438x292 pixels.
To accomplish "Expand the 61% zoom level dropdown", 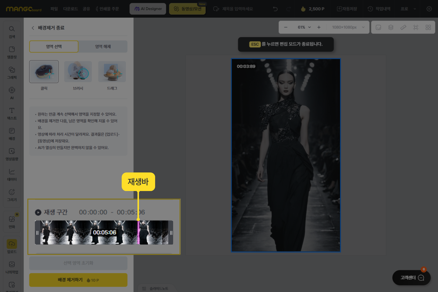I will (304, 27).
